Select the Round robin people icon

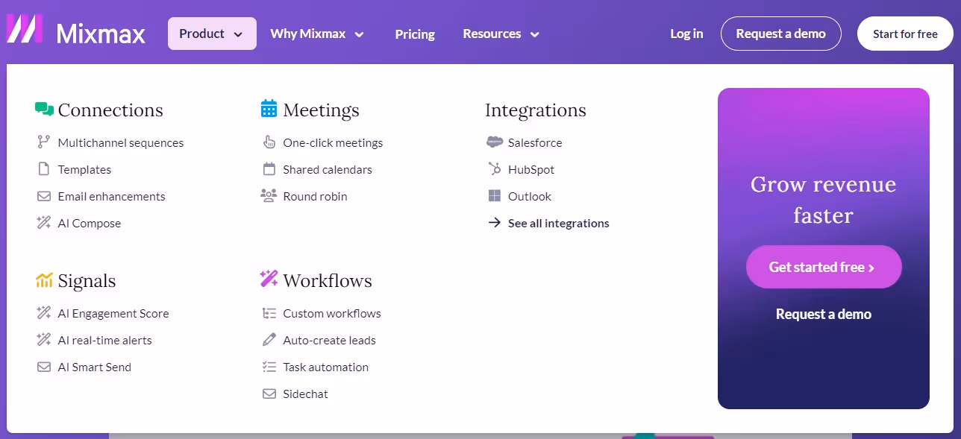click(269, 196)
